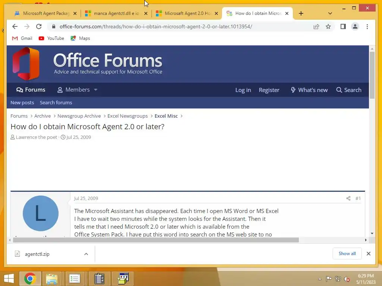382x286 pixels.
Task: Expand agentctl.zip download options chevron
Action: coord(86,254)
